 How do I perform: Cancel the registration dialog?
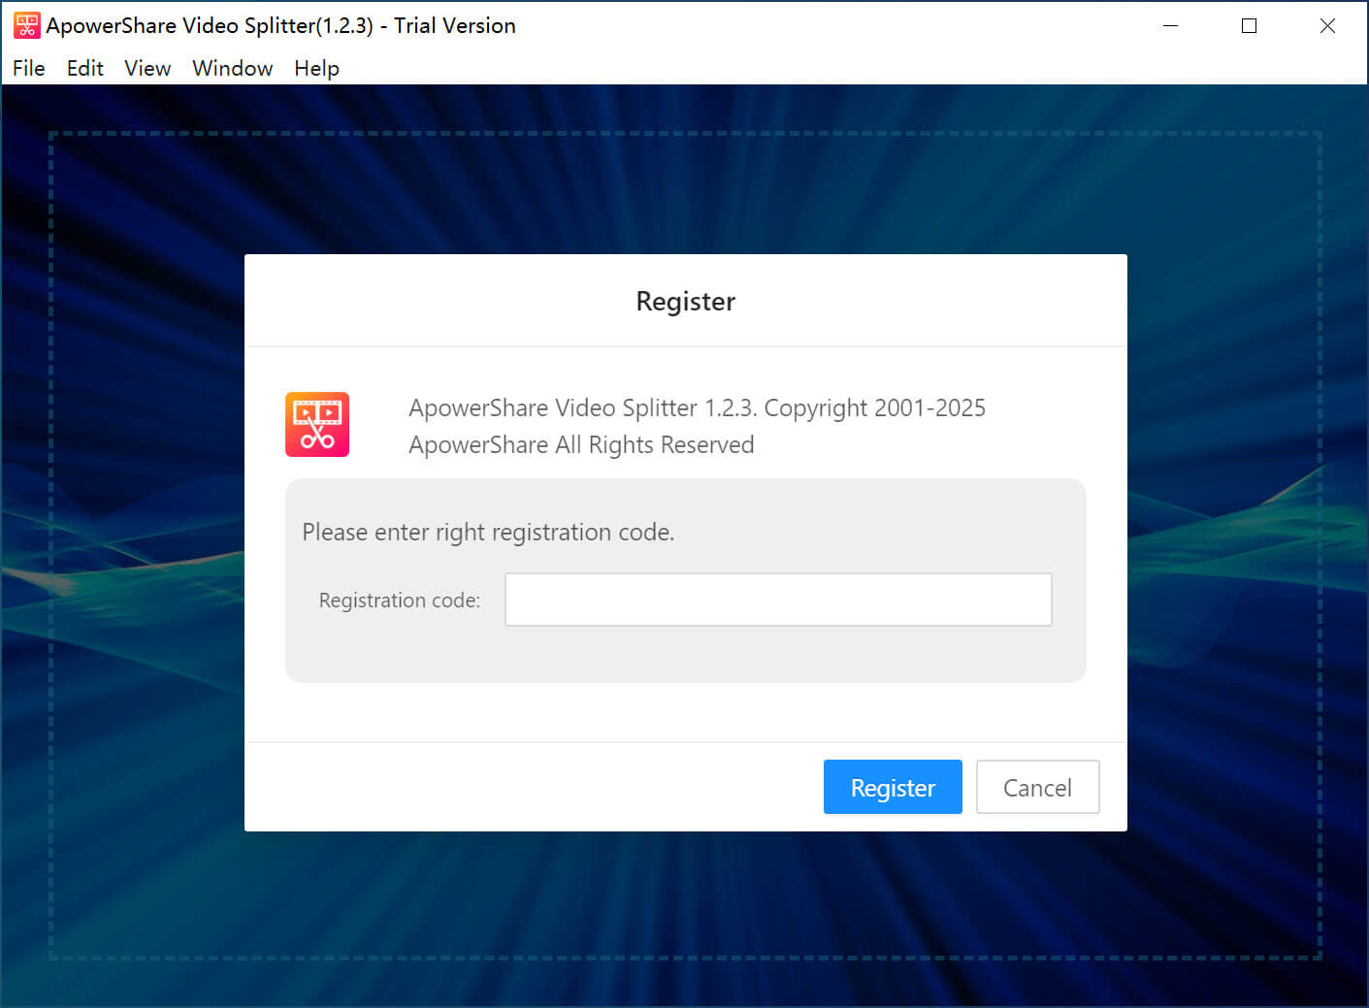pos(1037,787)
